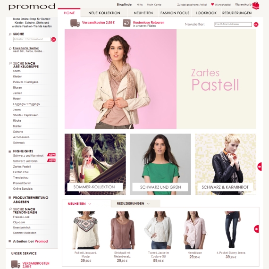Viewport: 269px width, 269px height.
Task: Expand the Reduzierungen tab chevron
Action: coord(148,203)
